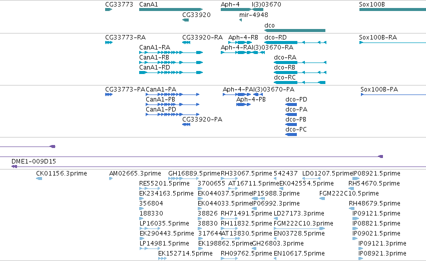426x261 pixels.
Task: Click EST IP08921.5prime
Action: coord(376,173)
